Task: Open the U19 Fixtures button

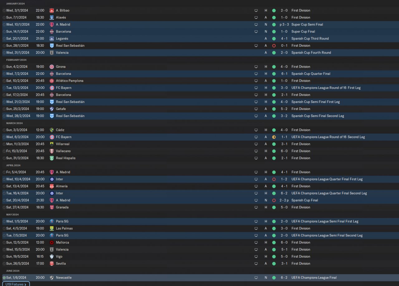Action: coord(16,284)
